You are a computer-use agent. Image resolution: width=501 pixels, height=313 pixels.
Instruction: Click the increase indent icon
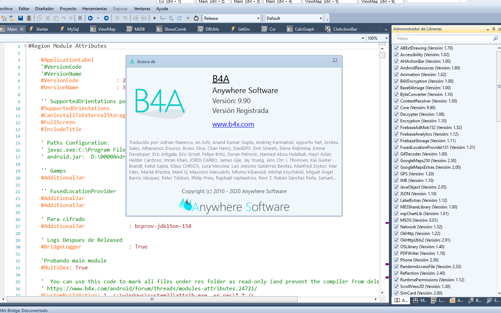pyautogui.click(x=144, y=18)
